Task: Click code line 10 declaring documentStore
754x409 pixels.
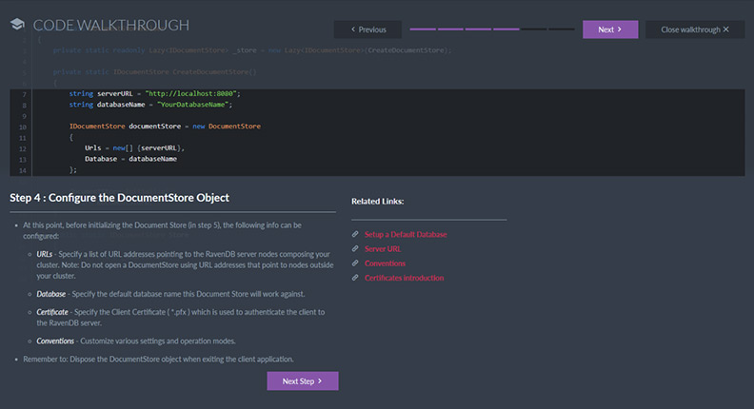Action: click(x=164, y=126)
